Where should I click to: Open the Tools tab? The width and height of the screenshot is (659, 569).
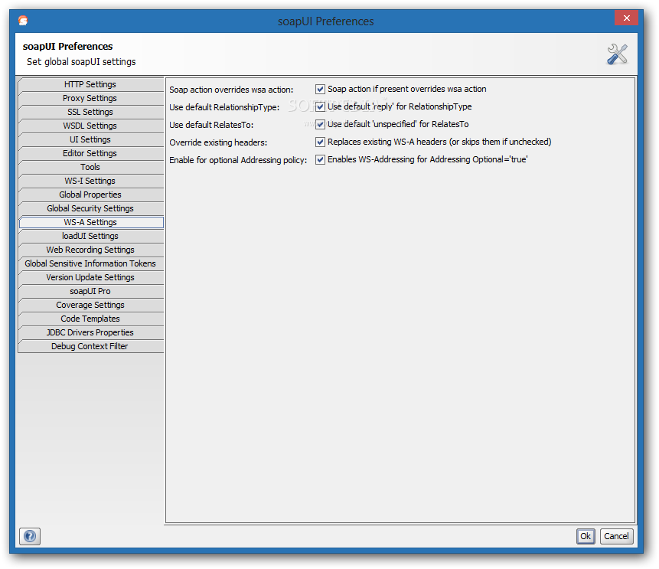tap(91, 168)
